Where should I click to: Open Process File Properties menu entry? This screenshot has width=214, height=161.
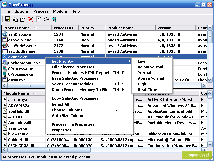(x=89, y=124)
